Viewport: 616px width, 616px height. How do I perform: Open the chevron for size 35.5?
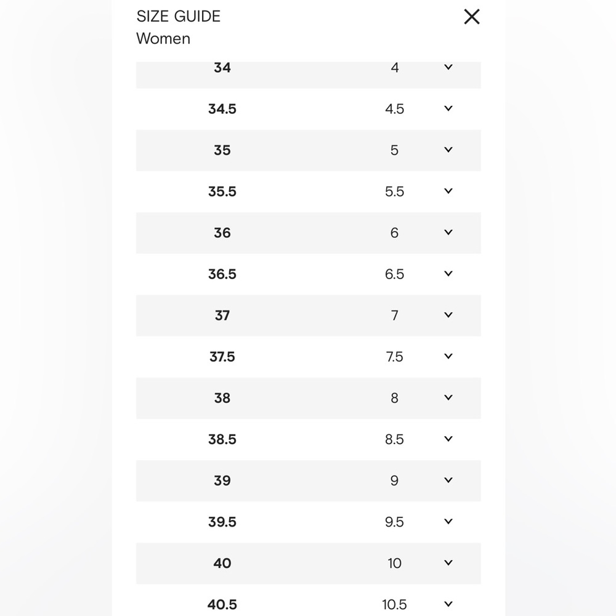point(448,191)
